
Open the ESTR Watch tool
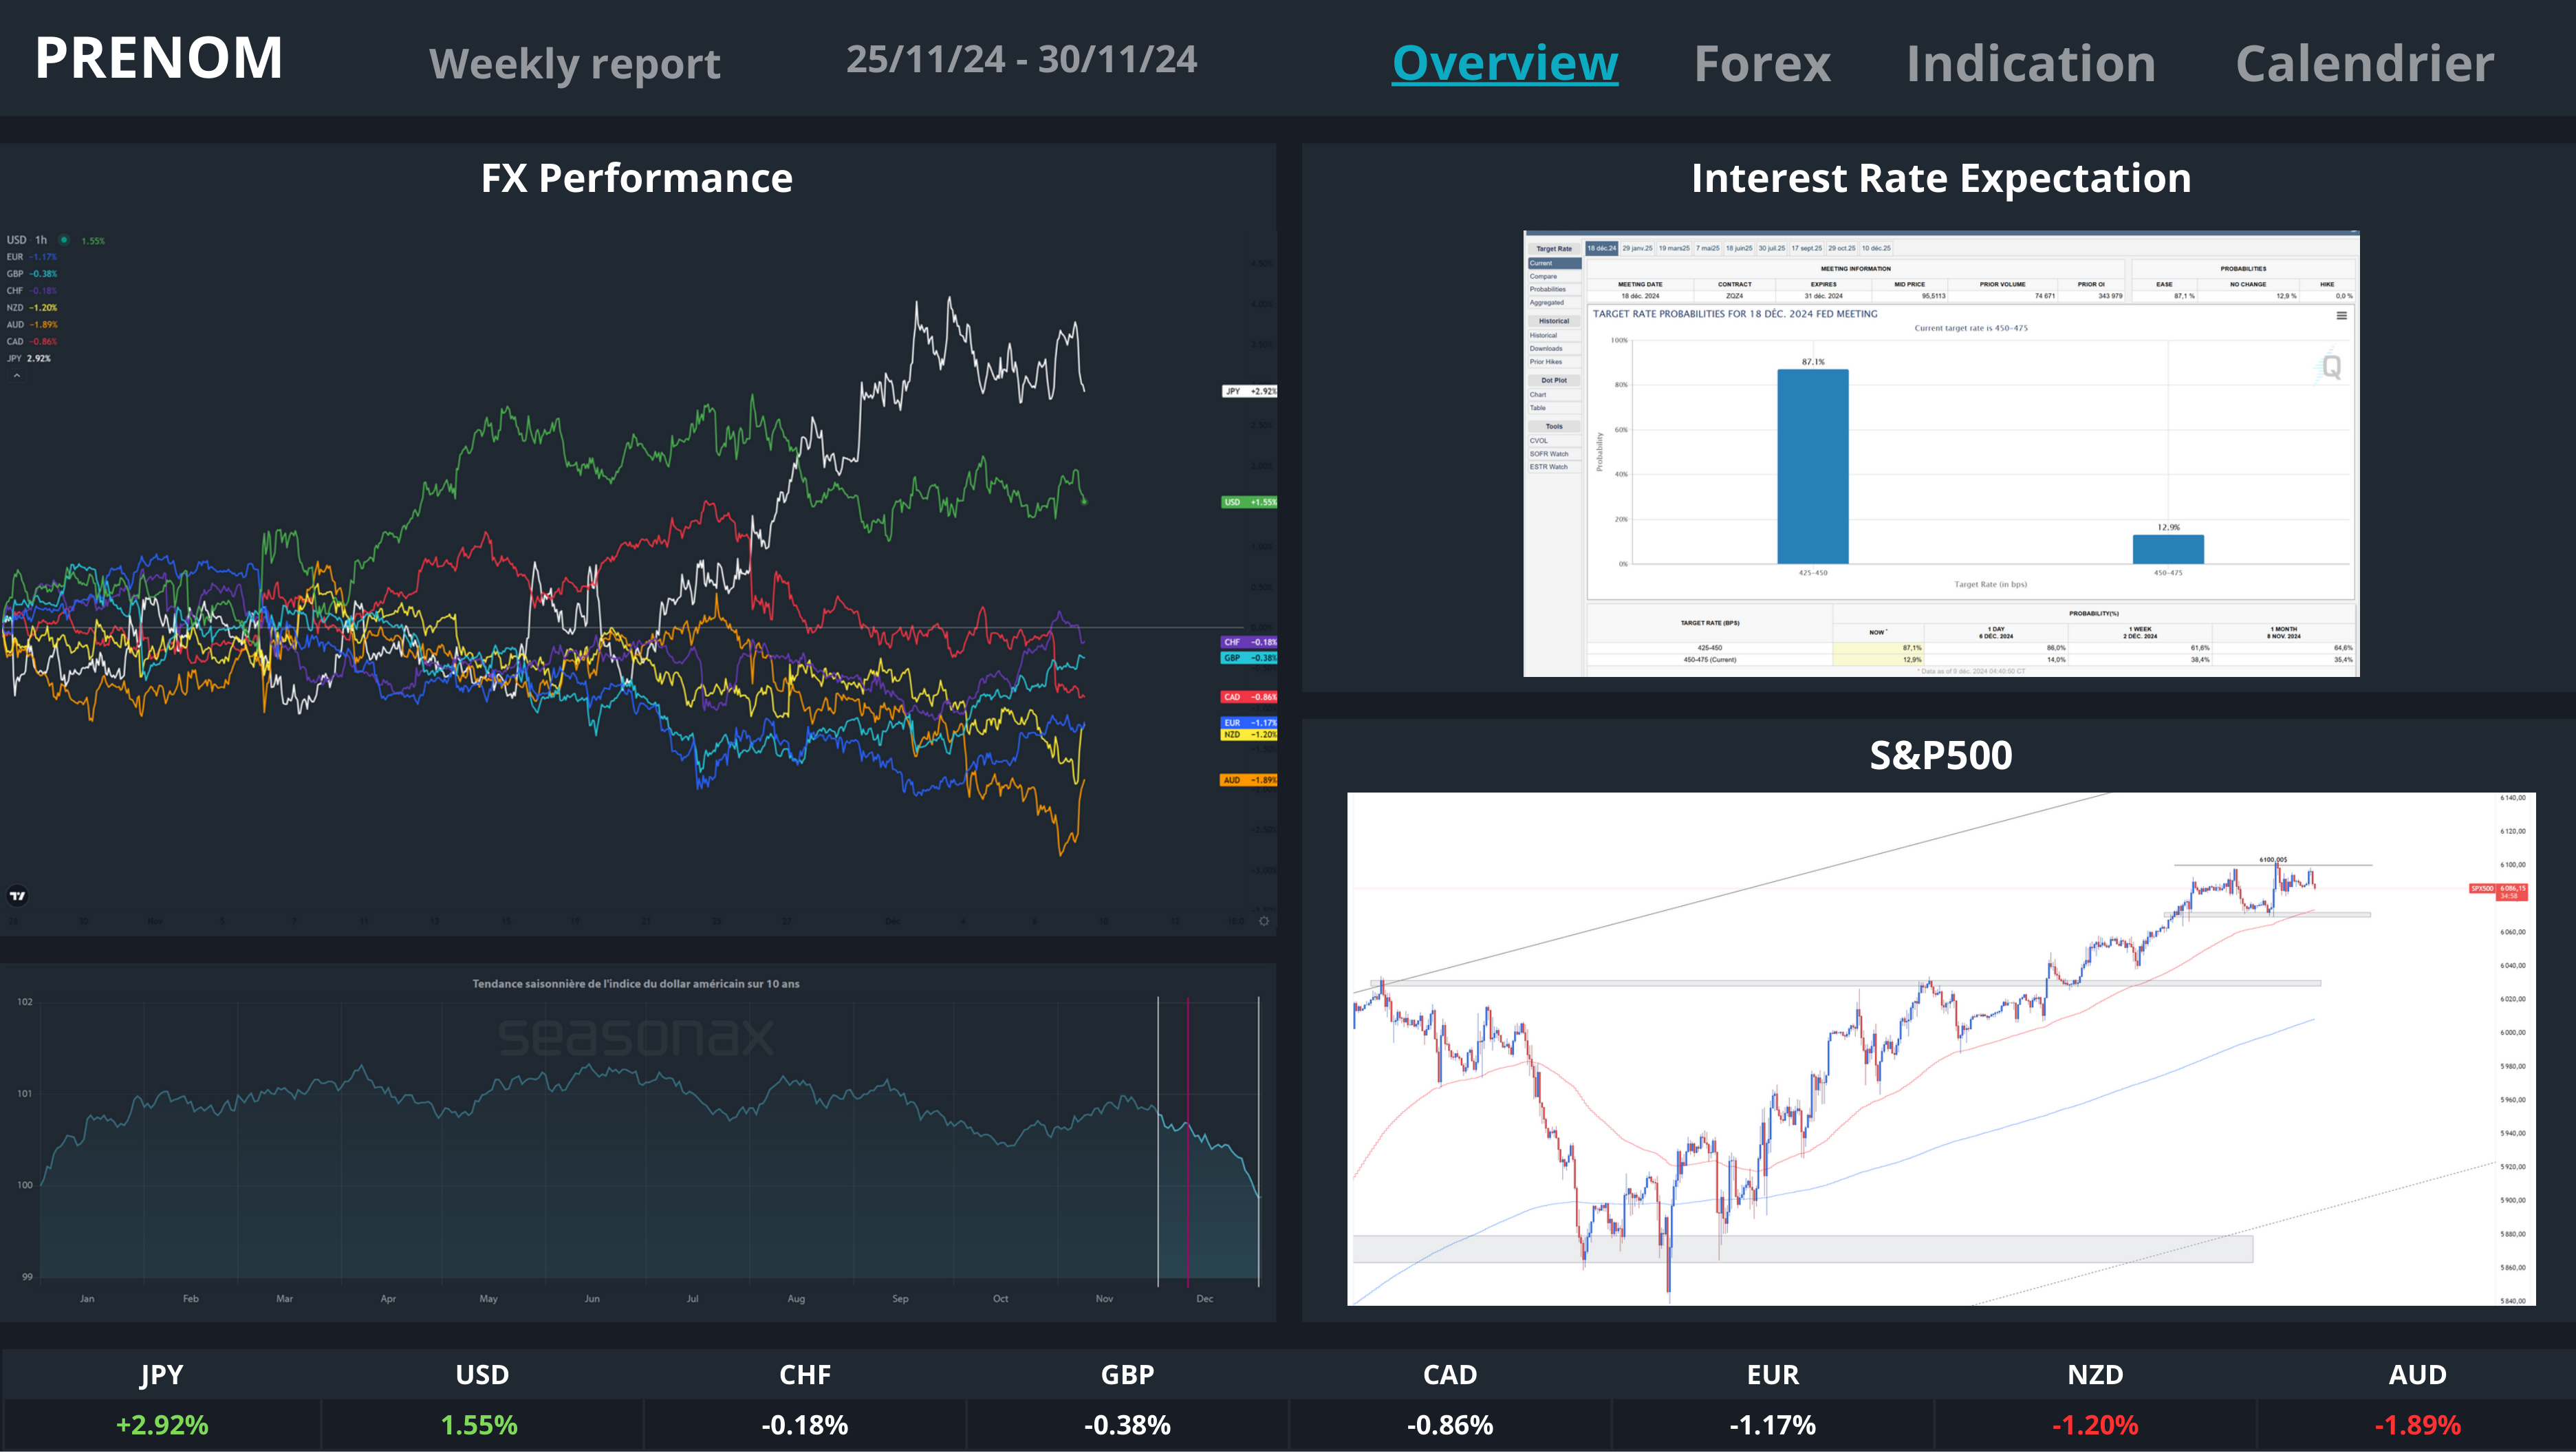point(1554,466)
